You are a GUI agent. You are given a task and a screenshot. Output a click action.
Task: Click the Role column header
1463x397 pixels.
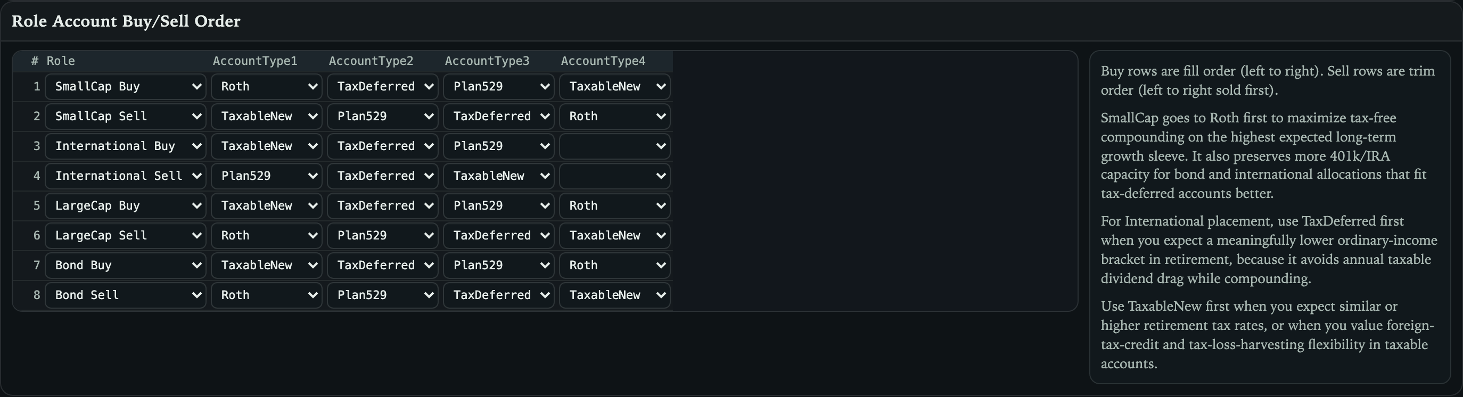[x=61, y=61]
